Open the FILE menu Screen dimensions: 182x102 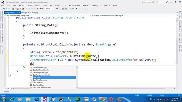[3, 5]
